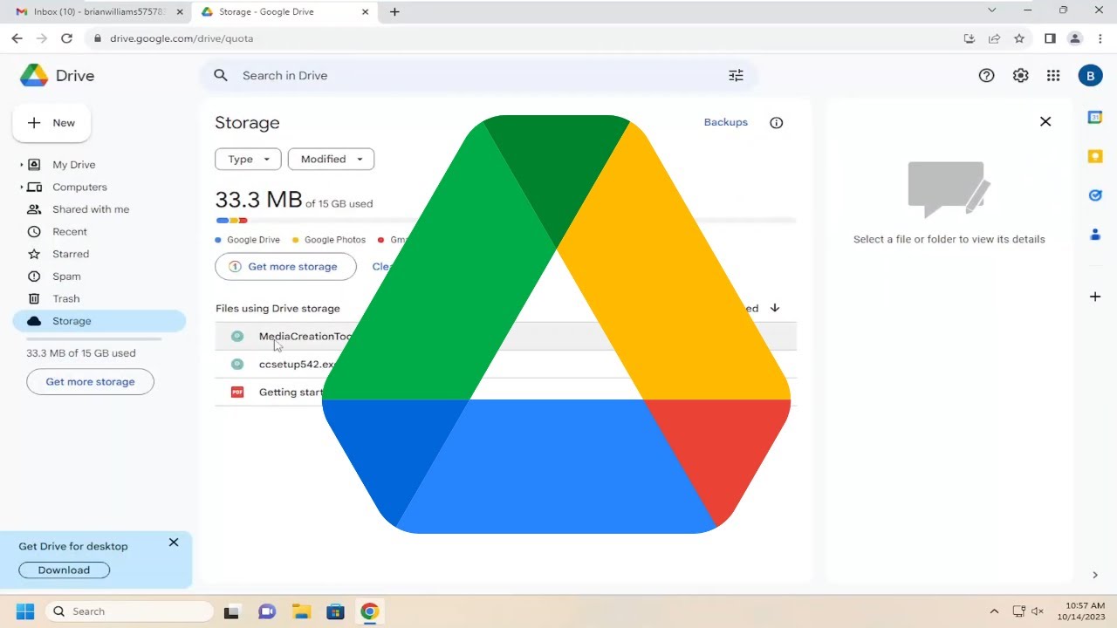
Task: Open Trash in the sidebar
Action: pos(65,298)
